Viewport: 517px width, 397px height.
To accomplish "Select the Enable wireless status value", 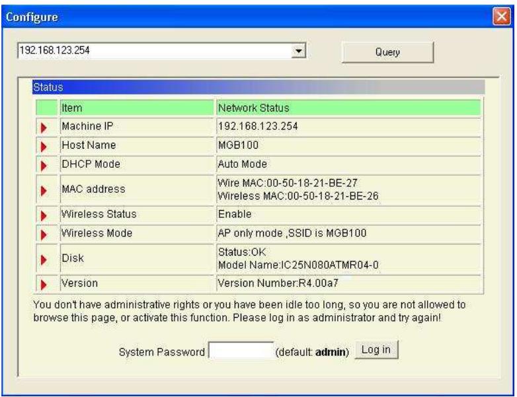I will [x=235, y=214].
